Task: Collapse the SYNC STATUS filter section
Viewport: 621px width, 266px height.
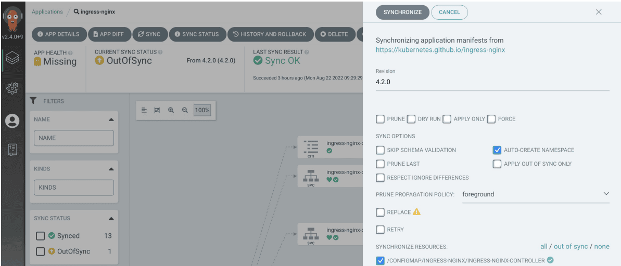Action: click(x=111, y=218)
